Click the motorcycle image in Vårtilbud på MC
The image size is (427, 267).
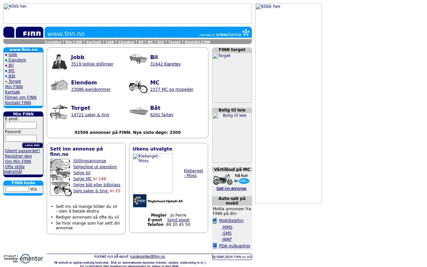point(223,179)
